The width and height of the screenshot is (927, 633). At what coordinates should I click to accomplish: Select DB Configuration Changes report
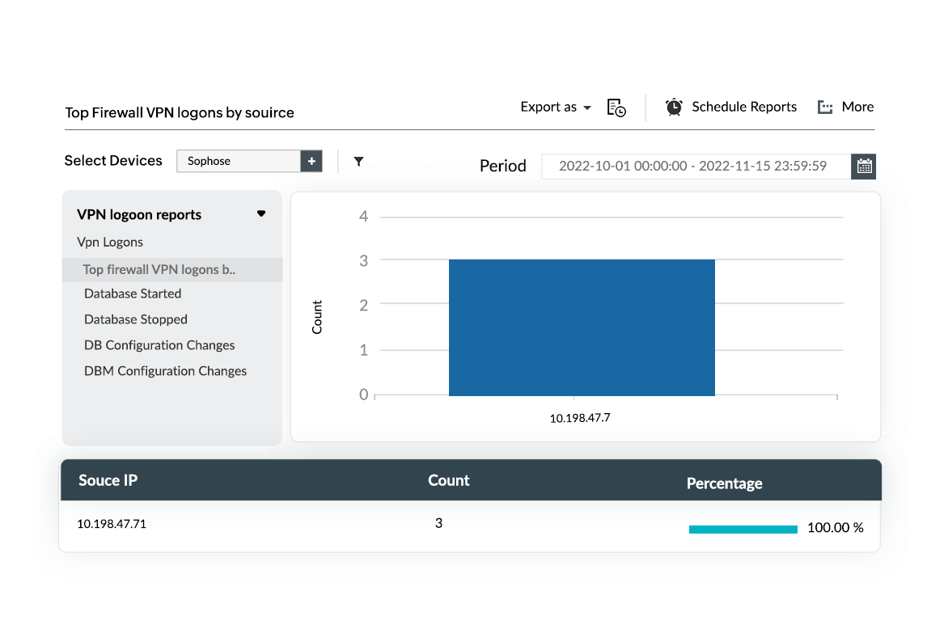pyautogui.click(x=159, y=345)
